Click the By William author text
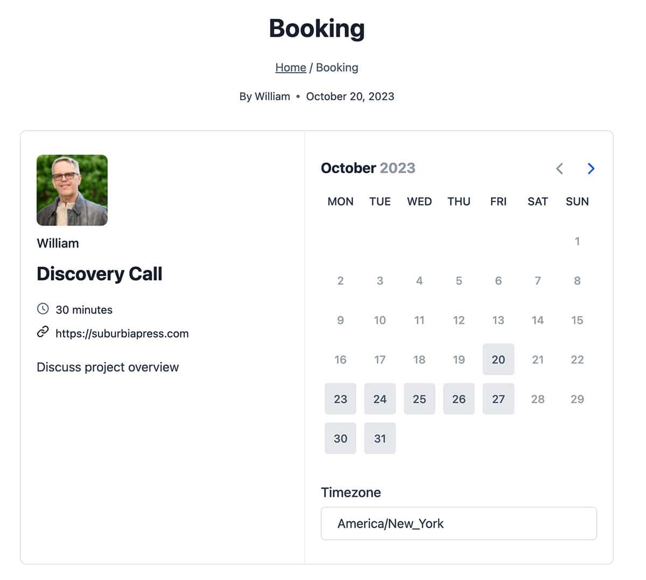The height and width of the screenshot is (580, 646). [265, 96]
